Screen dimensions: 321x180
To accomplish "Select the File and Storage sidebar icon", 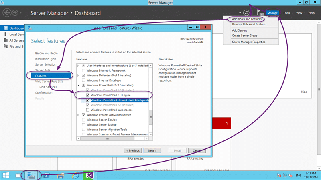I will [x=6, y=46].
